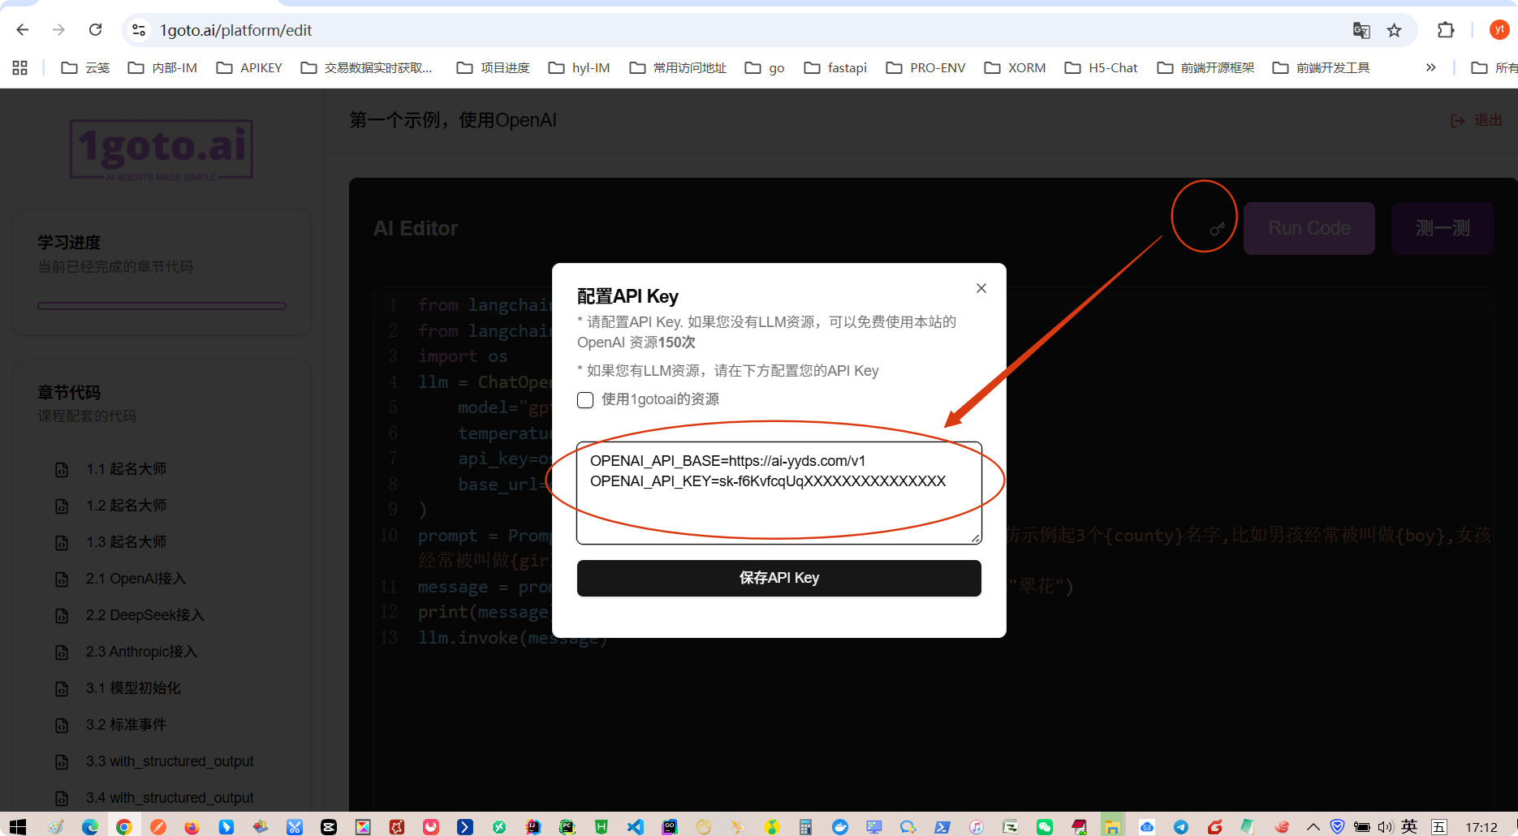Open the XORM bookmark folder
This screenshot has height=836, width=1518.
(1015, 67)
